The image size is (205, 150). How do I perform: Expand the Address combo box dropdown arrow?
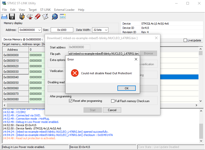[x=39, y=30]
